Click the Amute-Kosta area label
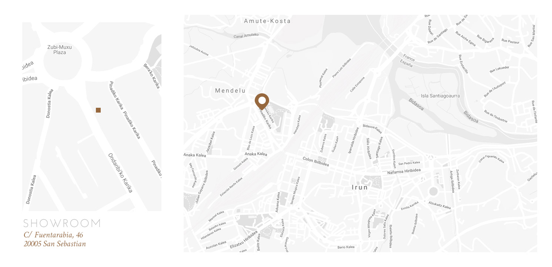Screen dimensions: 552x267 tap(267, 21)
